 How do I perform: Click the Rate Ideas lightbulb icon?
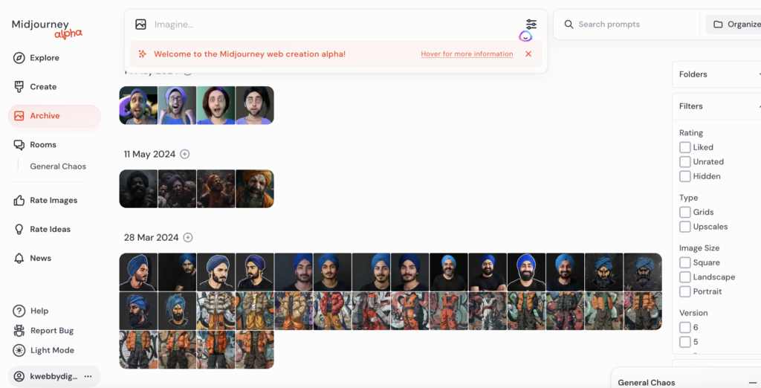[19, 229]
